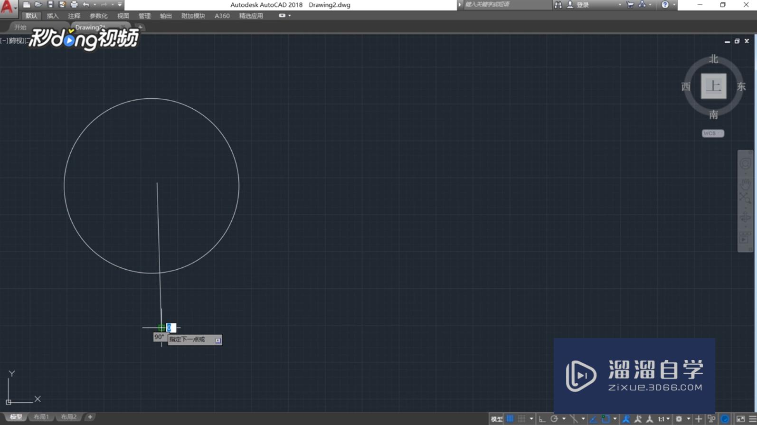This screenshot has height=425, width=757.
Task: Click the Redo arrow icon
Action: click(x=104, y=5)
